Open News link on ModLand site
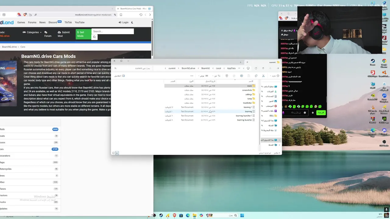The height and width of the screenshot is (219, 390). click(42, 23)
